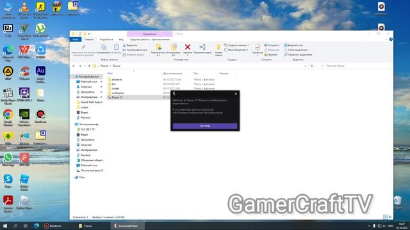The image size is (410, 230).
Task: Click the back chevron in black dialog
Action: click(x=174, y=94)
